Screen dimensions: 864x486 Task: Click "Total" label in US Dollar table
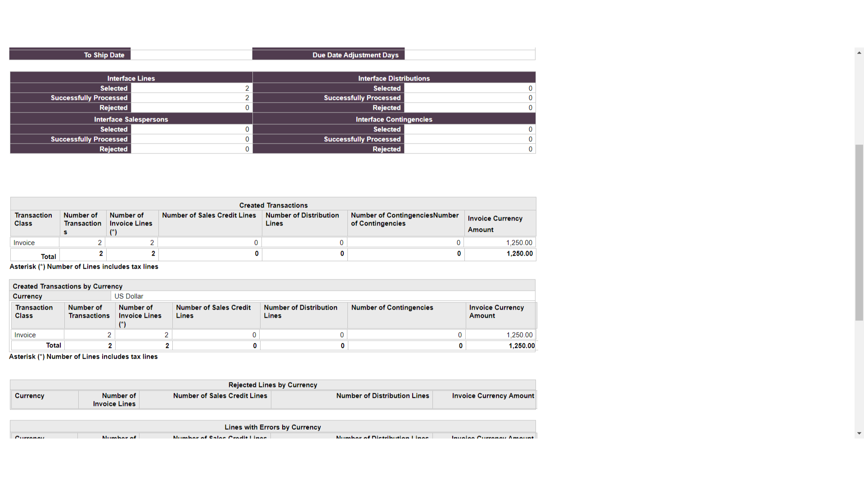tap(54, 345)
